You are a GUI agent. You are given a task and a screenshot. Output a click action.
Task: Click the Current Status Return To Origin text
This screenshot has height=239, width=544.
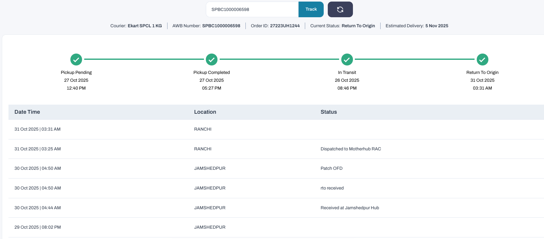click(358, 26)
